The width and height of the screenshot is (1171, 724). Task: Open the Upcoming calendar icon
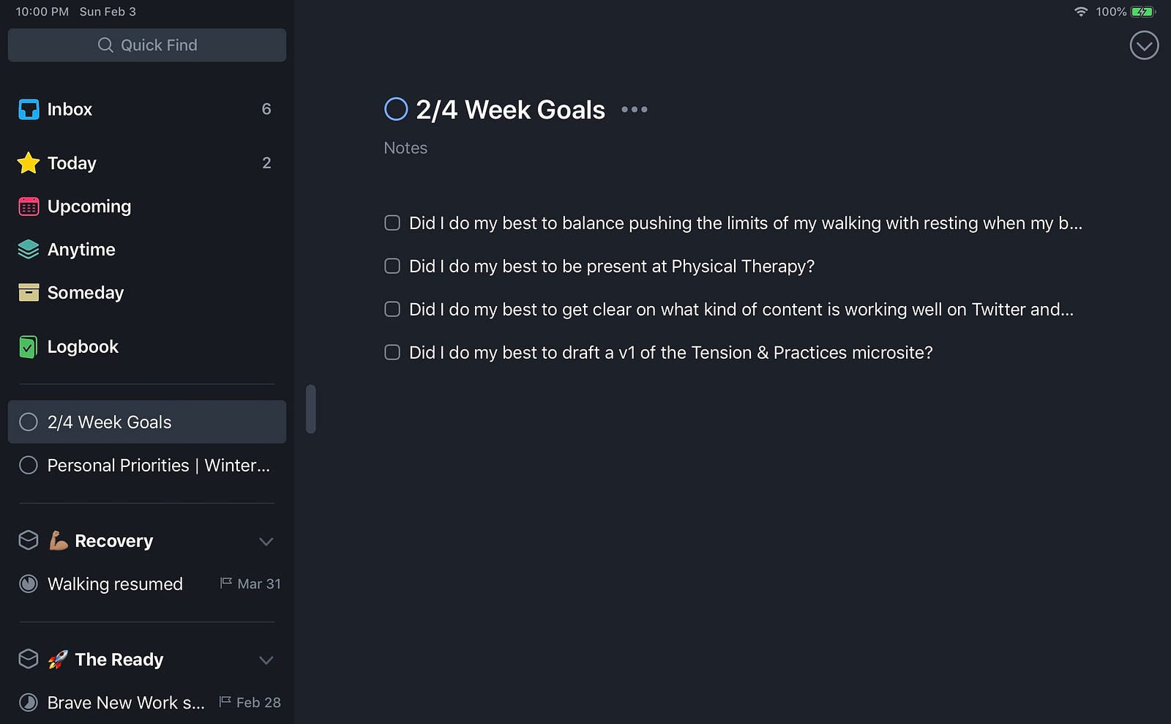[x=29, y=206]
